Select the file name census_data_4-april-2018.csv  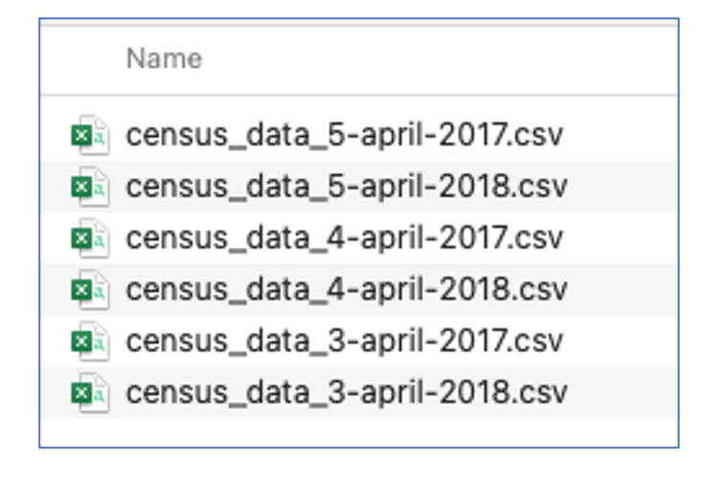347,290
